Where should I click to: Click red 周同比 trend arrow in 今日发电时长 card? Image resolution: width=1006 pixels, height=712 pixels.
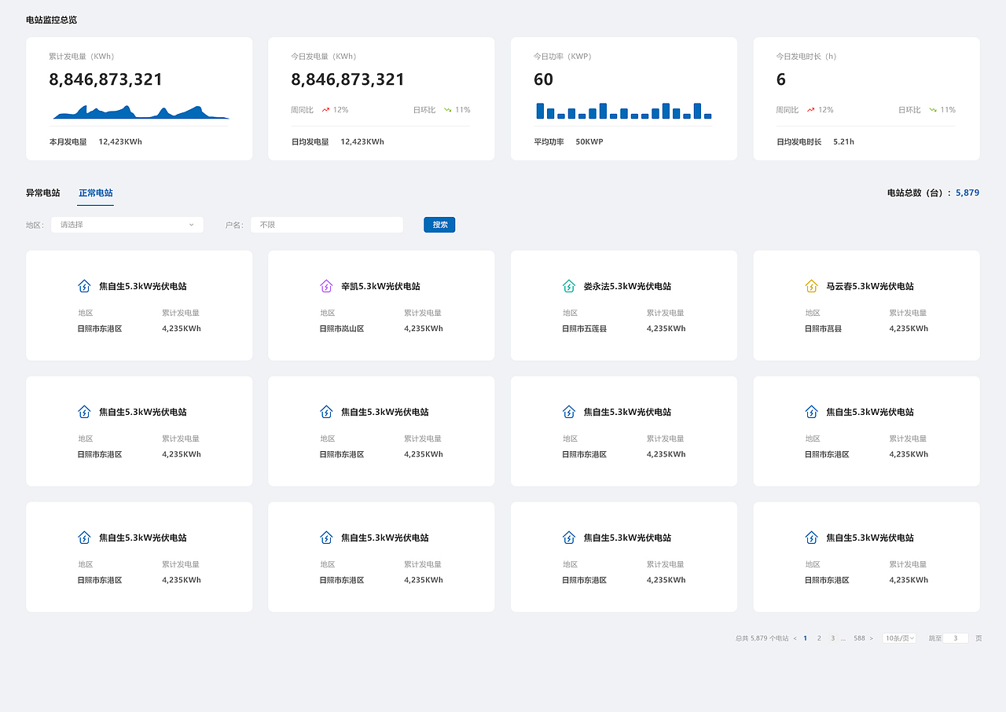pyautogui.click(x=810, y=110)
